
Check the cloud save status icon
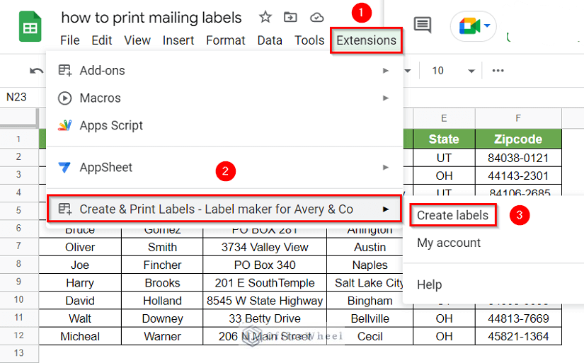[x=317, y=17]
